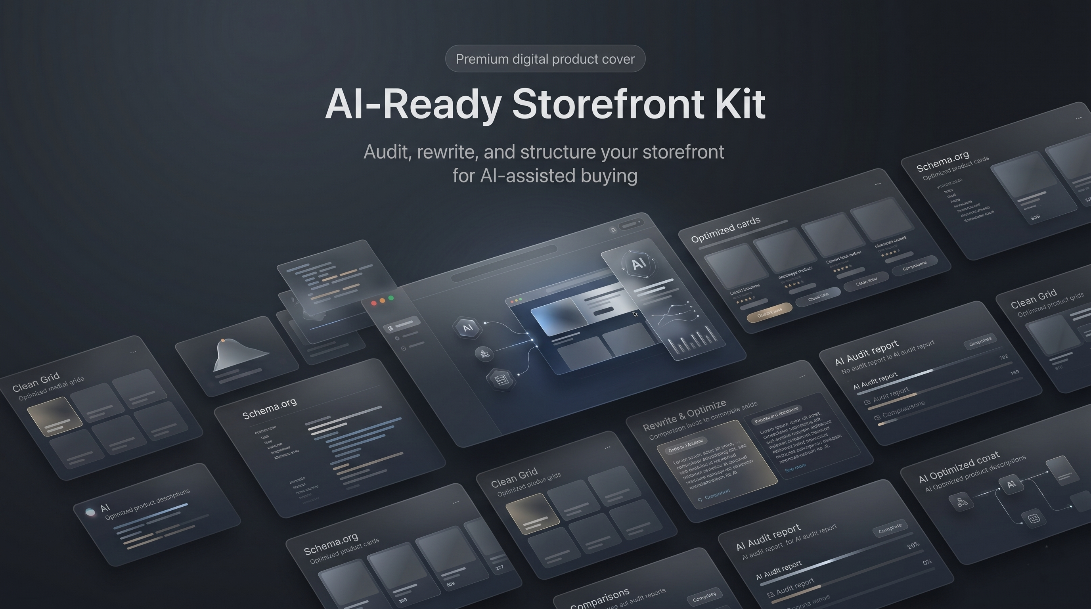Click the Audit report table icon in AI Audit report card
Screen dimensions: 1091x609
point(868,404)
